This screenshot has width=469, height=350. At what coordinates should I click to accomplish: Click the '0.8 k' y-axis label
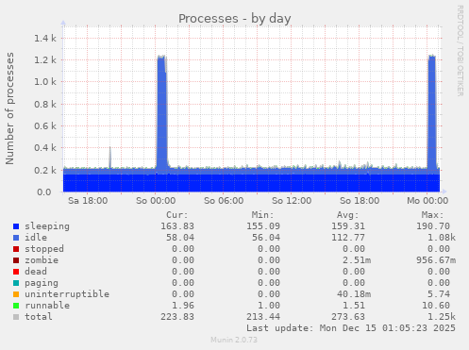[x=45, y=104]
